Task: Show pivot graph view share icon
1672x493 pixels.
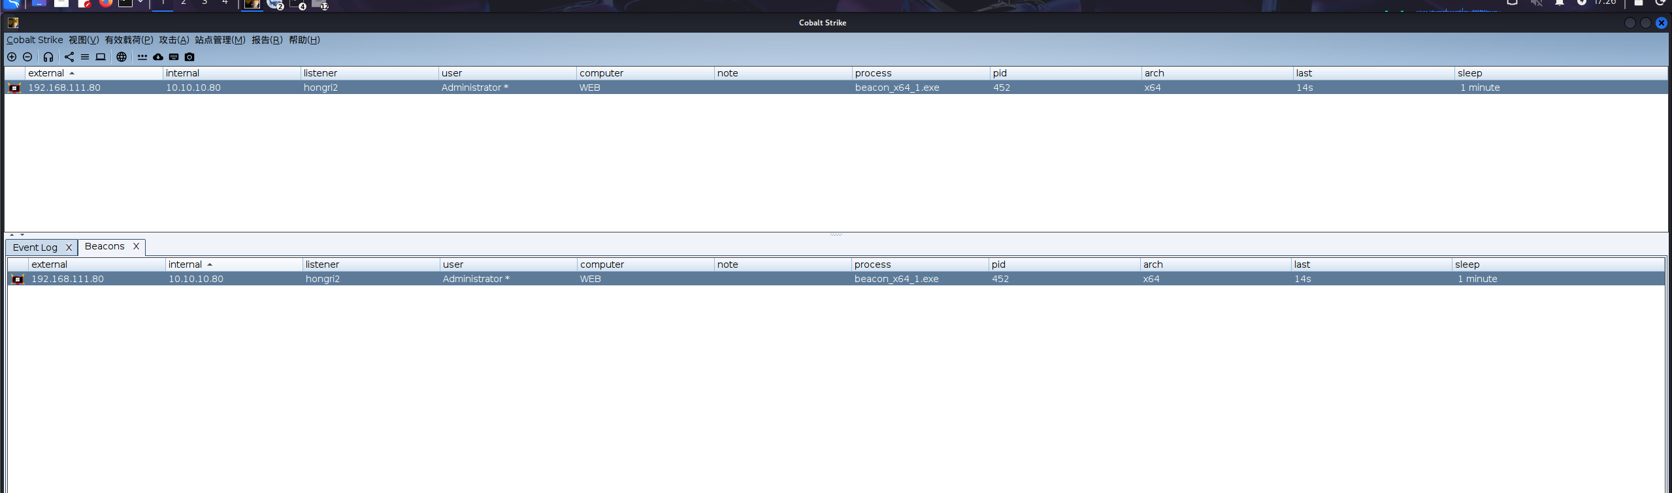Action: [69, 57]
